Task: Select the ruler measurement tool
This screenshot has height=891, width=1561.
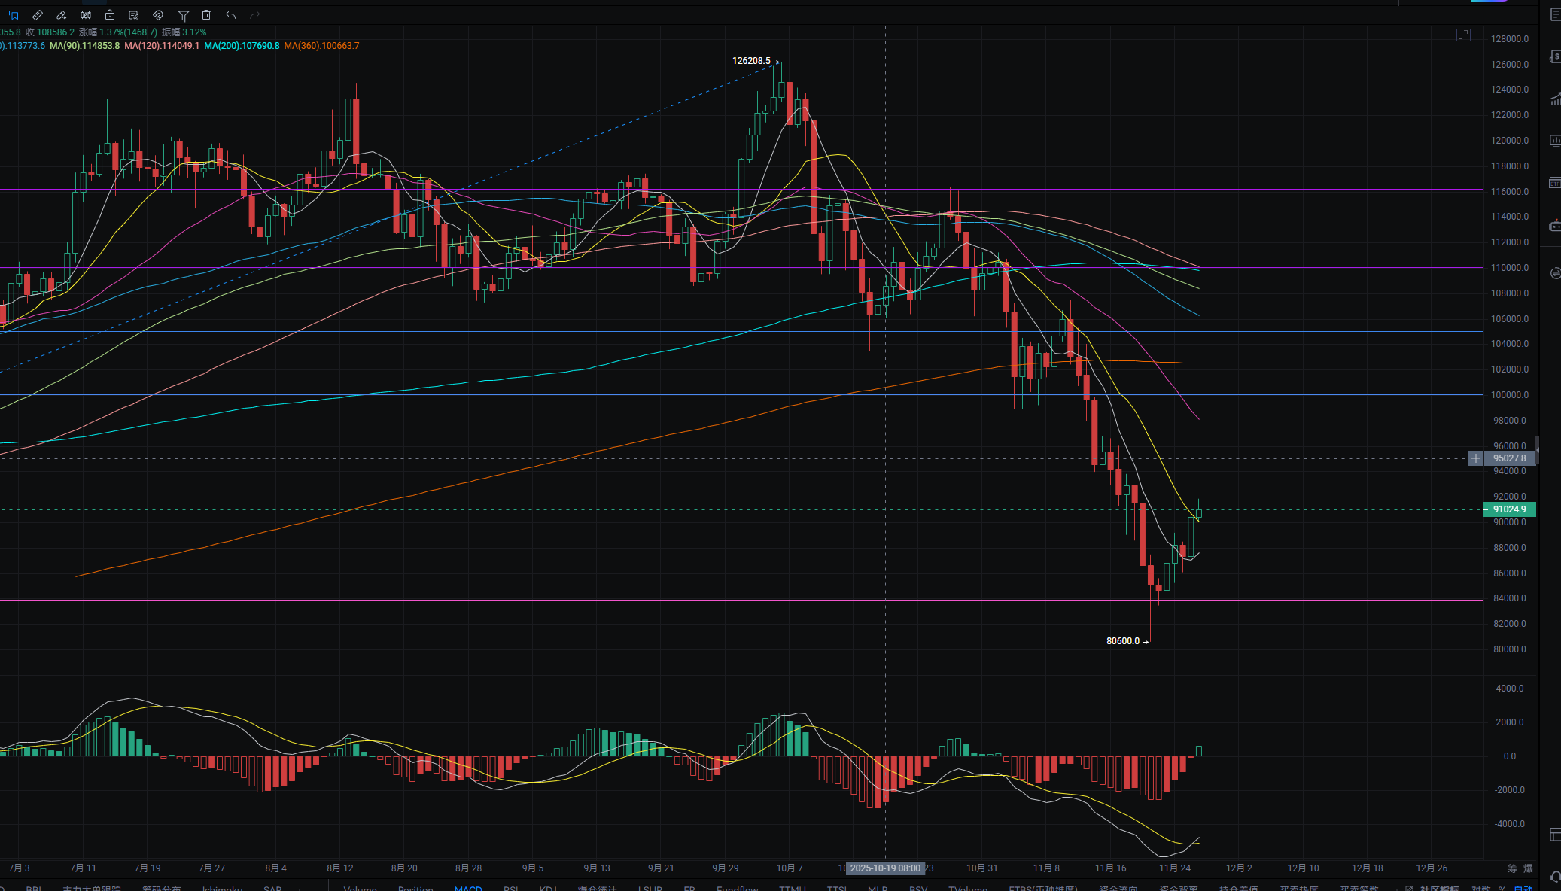Action: click(x=38, y=15)
